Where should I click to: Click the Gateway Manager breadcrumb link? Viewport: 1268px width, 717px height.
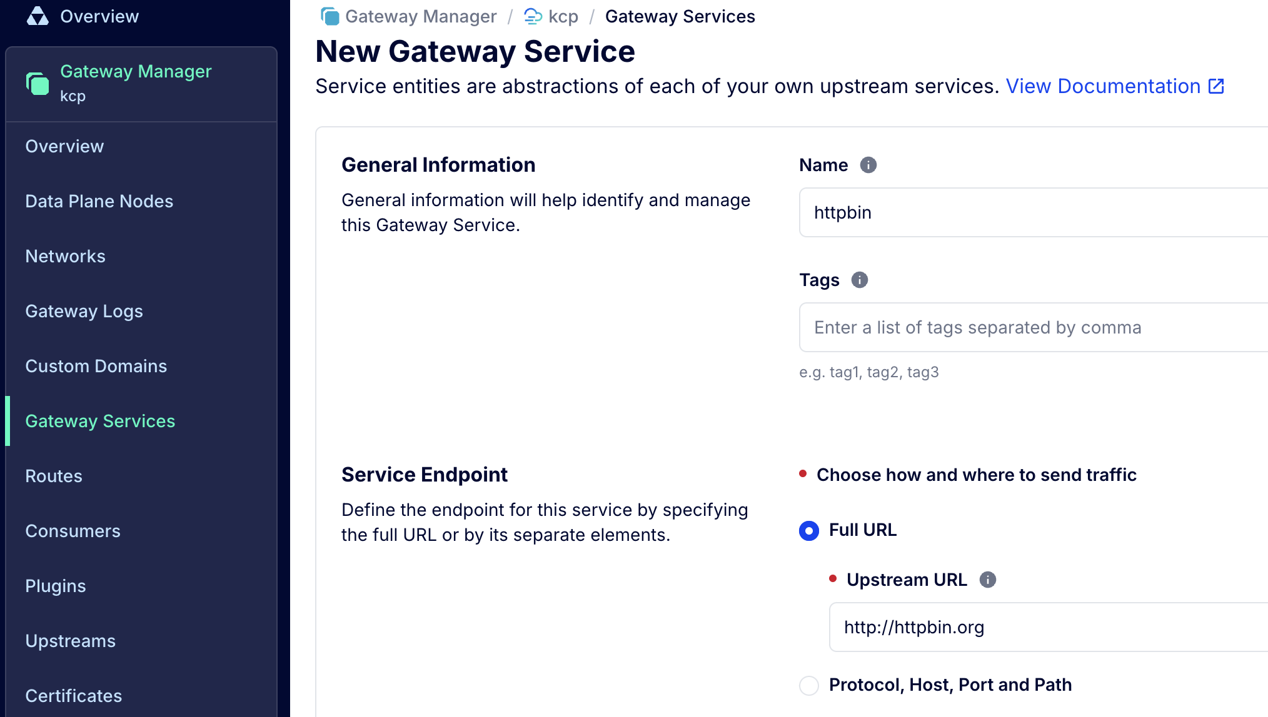(421, 16)
